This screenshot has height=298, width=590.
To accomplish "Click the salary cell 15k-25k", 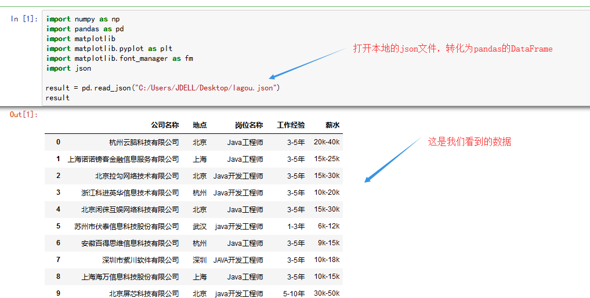I will coord(327,159).
